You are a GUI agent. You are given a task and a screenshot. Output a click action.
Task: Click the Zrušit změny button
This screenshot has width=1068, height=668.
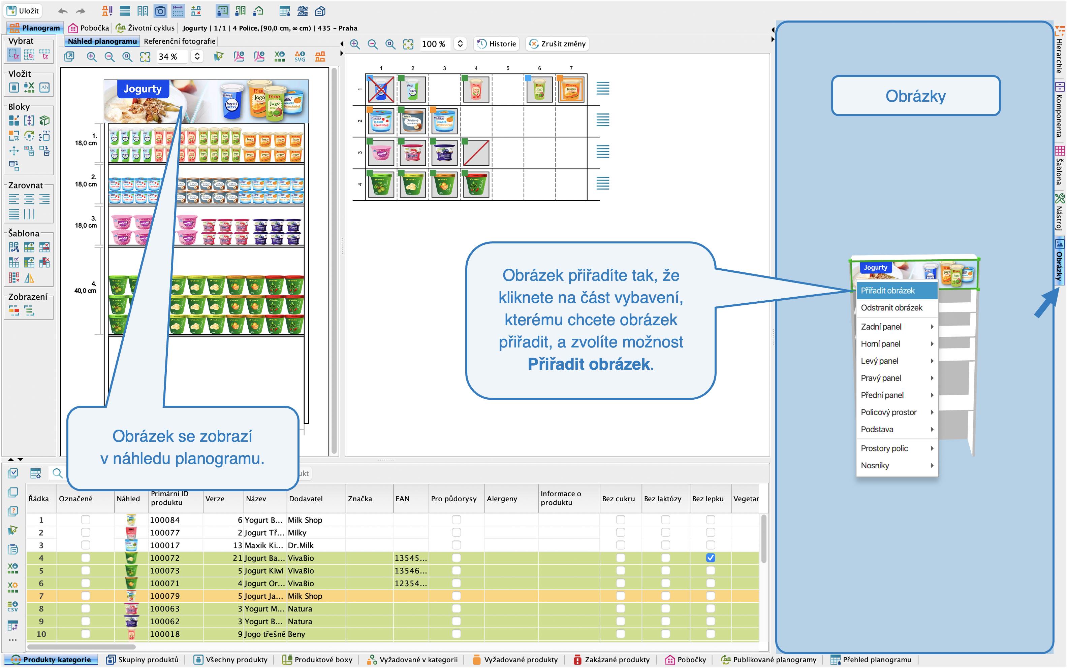(x=558, y=44)
